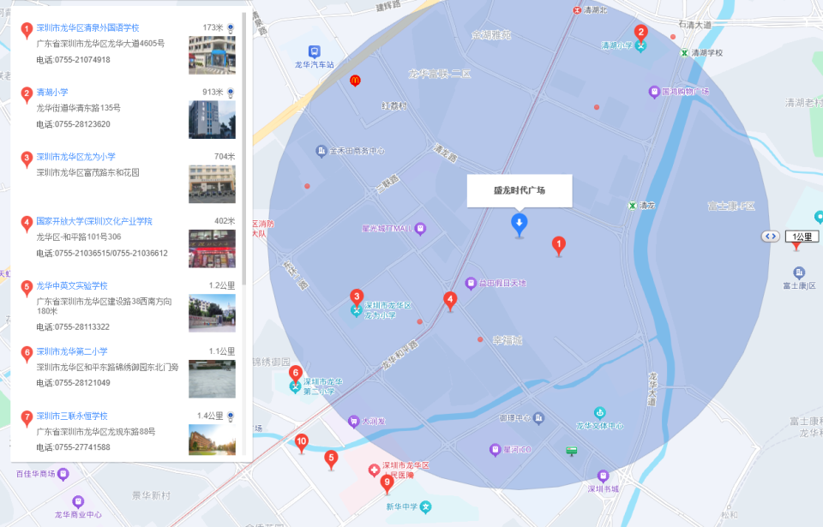Click red map marker 10 on the map

[301, 443]
